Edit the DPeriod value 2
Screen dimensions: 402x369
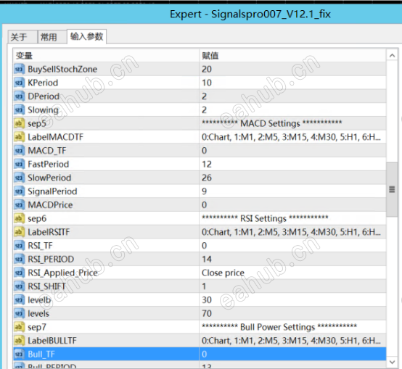coord(292,96)
